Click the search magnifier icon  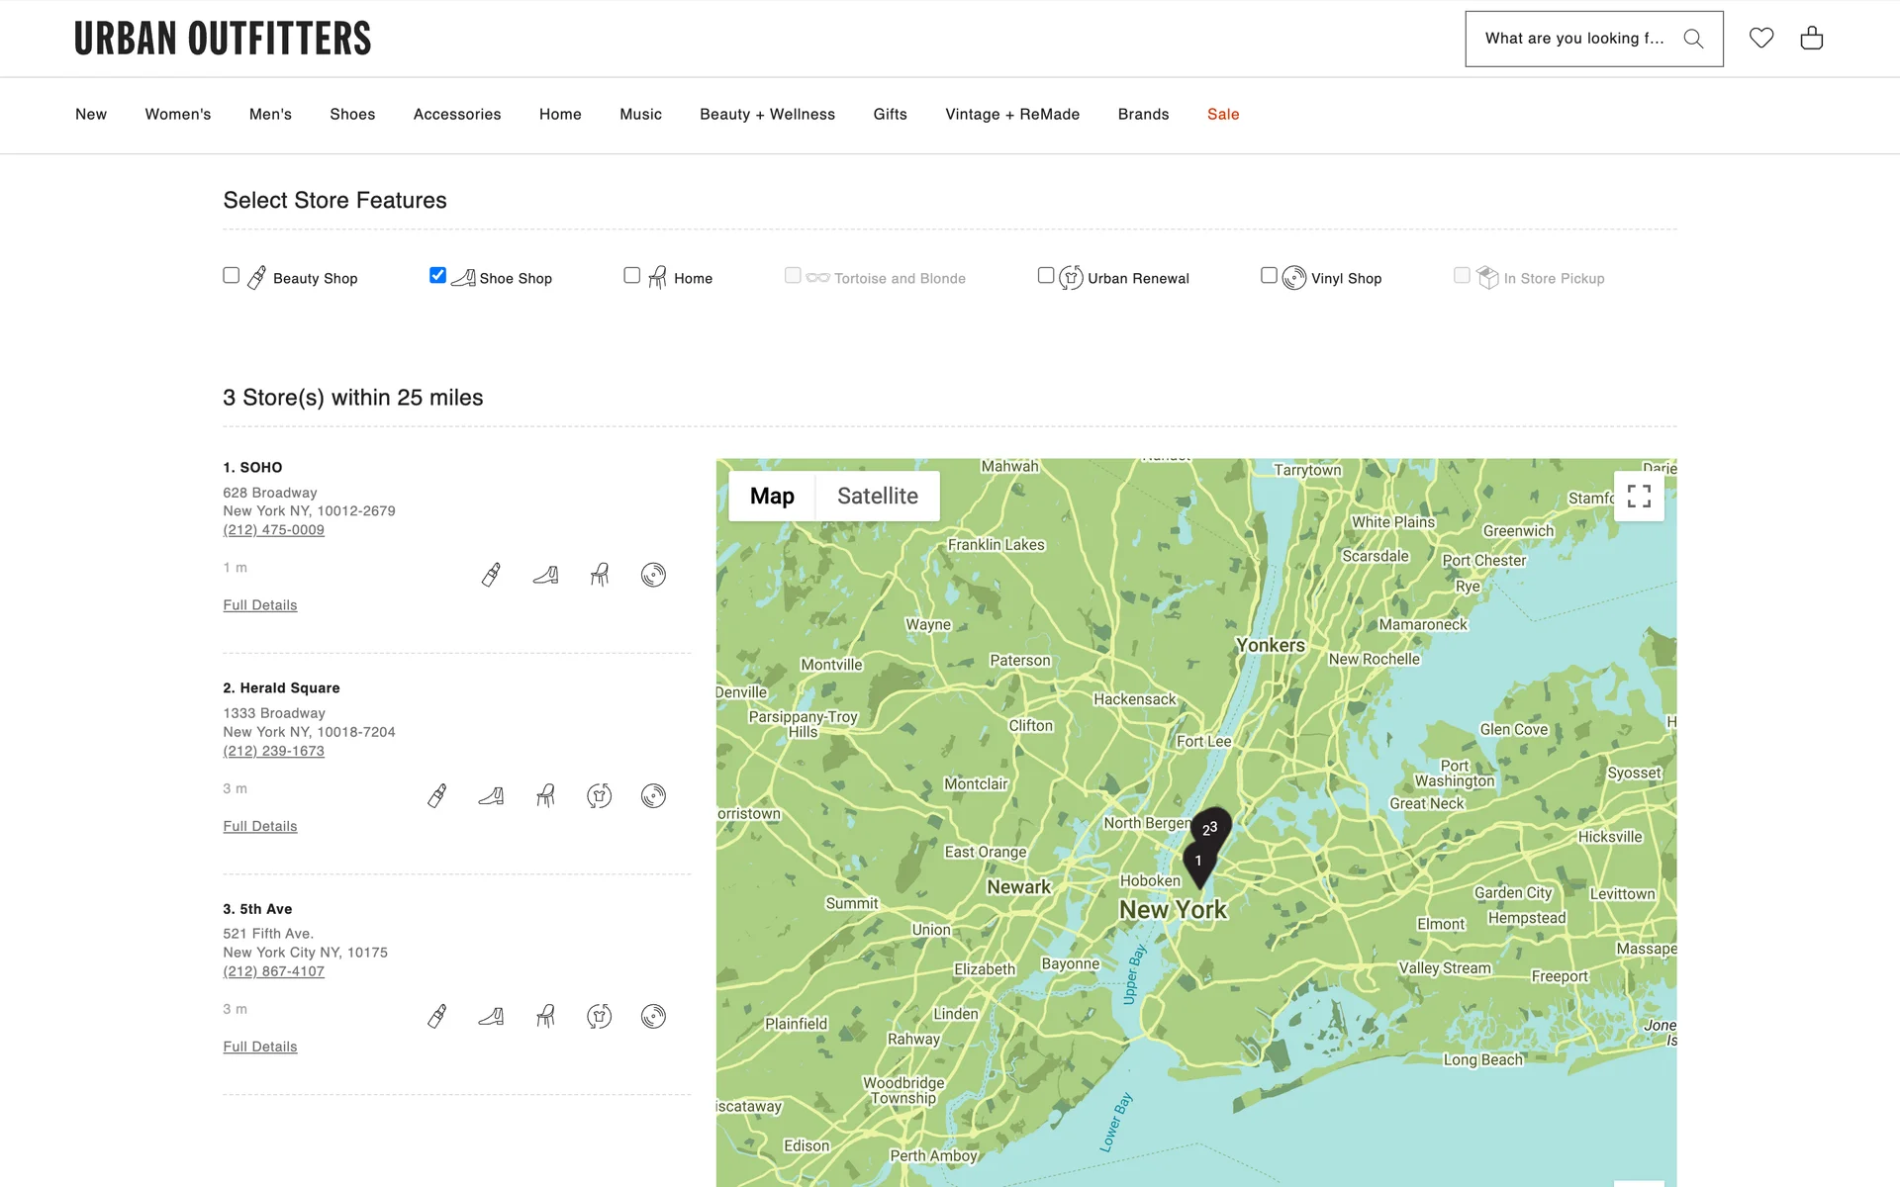pyautogui.click(x=1693, y=39)
